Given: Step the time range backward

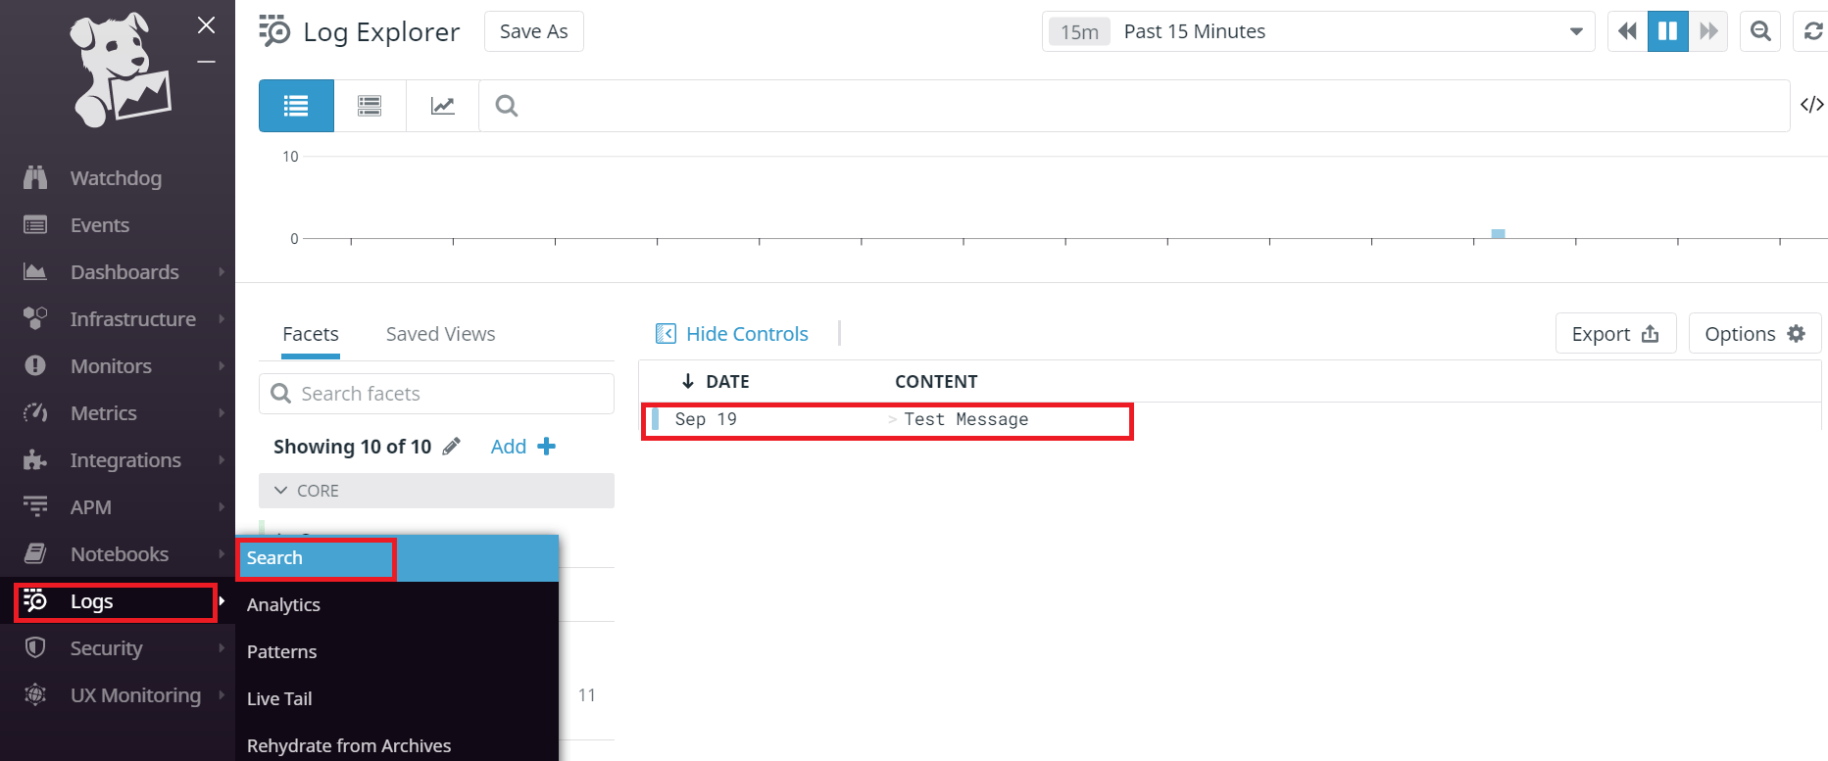Looking at the screenshot, I should click(x=1627, y=31).
